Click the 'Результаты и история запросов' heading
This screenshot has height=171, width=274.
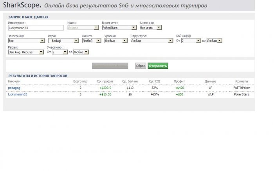[x=38, y=76]
